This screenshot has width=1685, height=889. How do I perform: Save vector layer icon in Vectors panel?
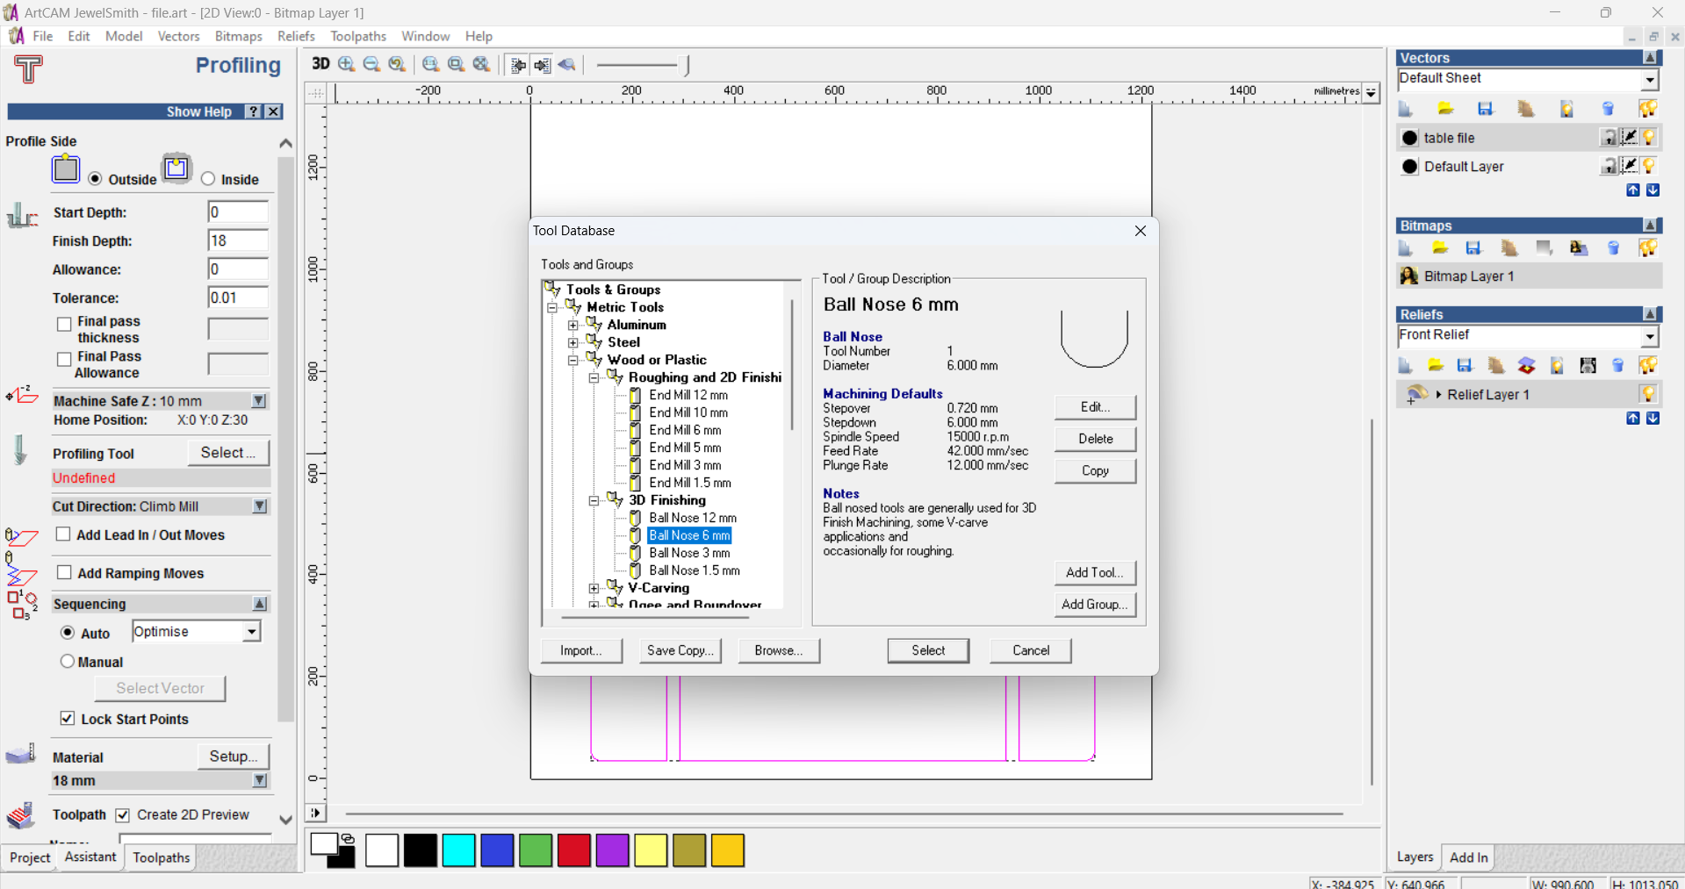click(x=1485, y=109)
